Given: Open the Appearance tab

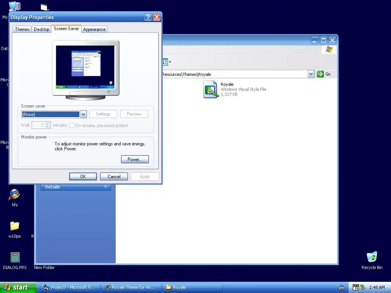Looking at the screenshot, I should click(94, 29).
